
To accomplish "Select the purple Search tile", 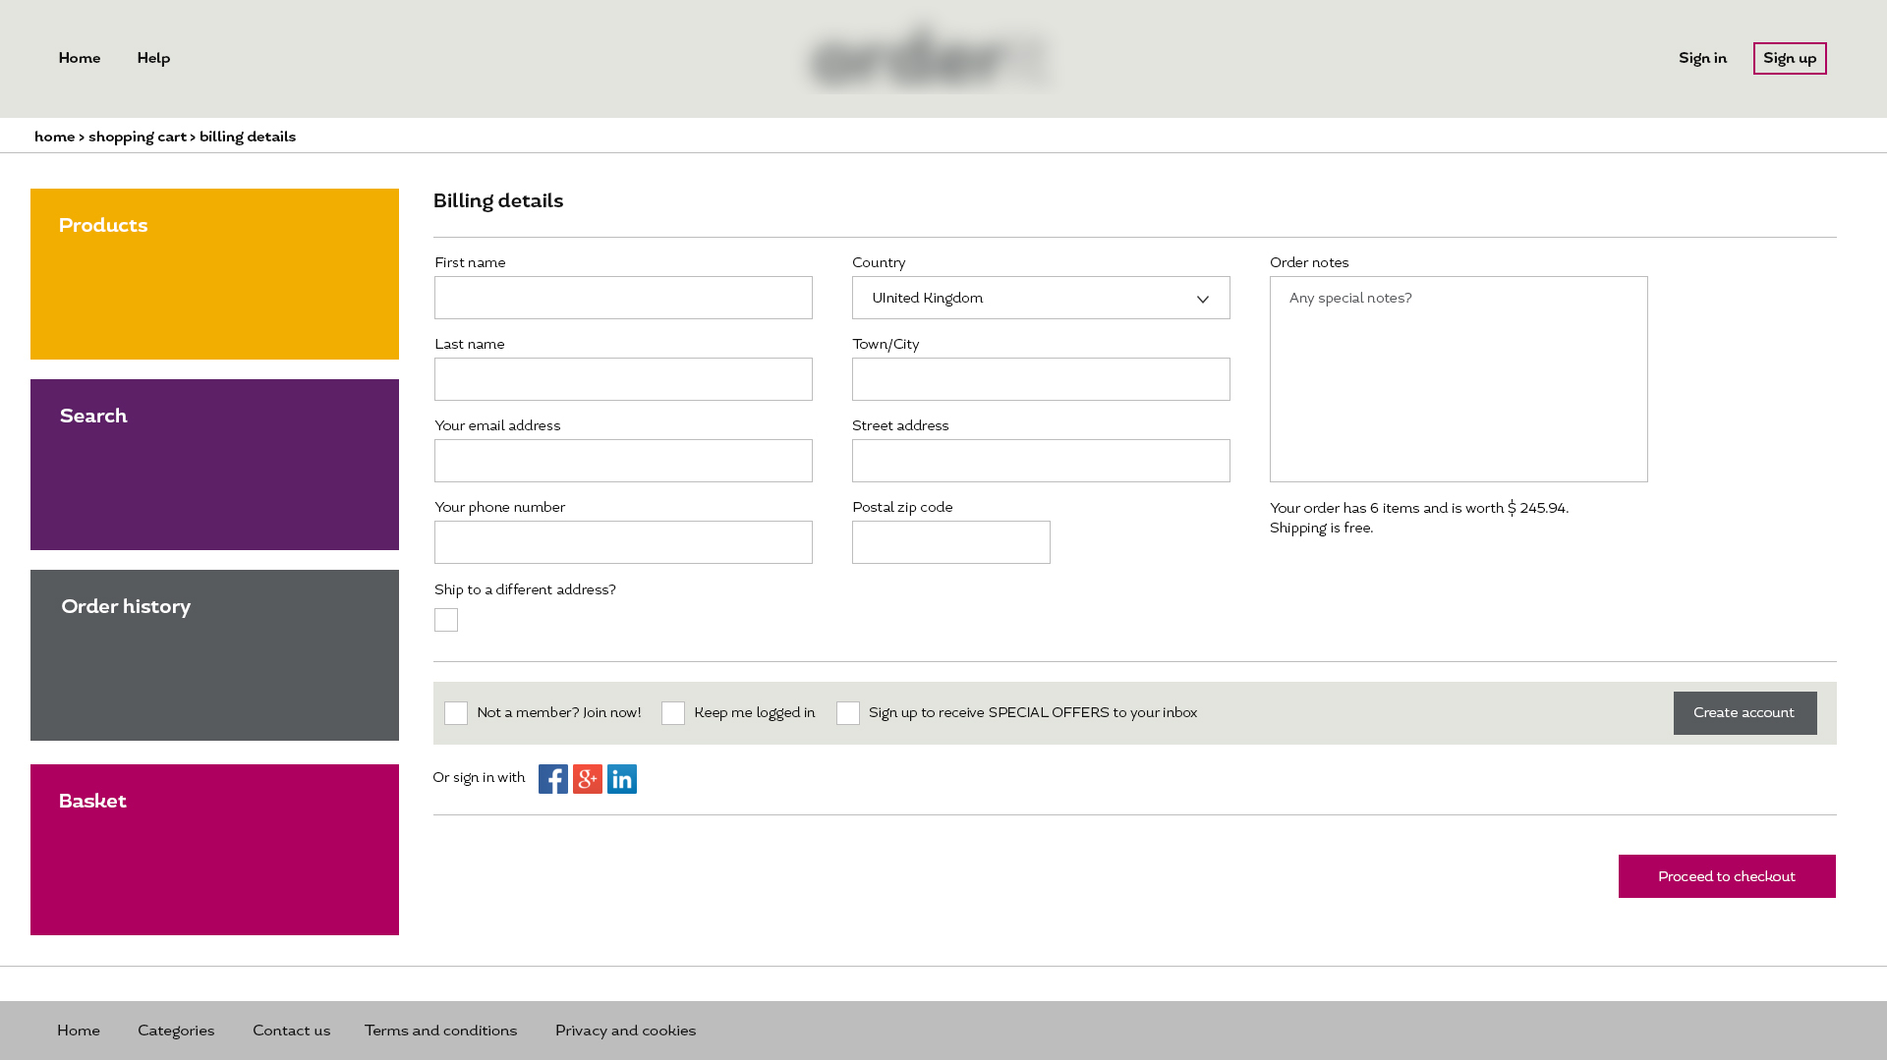I will coord(214,465).
